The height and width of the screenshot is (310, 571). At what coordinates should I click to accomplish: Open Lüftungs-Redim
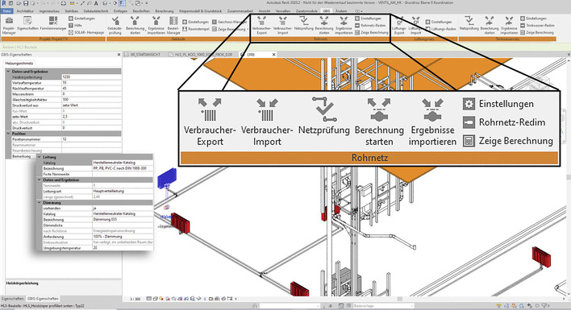point(440,29)
